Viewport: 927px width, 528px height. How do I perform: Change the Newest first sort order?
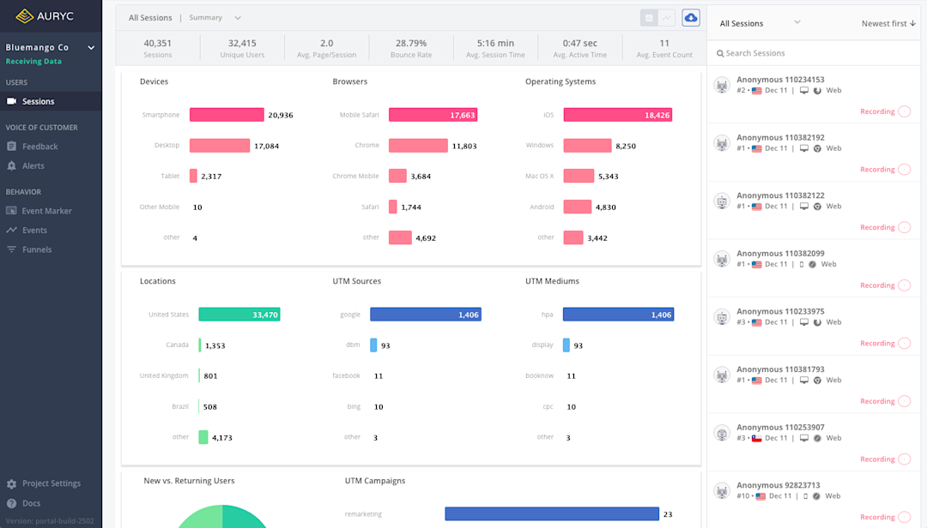click(888, 24)
